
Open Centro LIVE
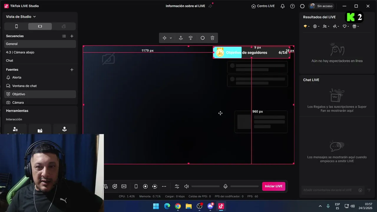click(263, 6)
